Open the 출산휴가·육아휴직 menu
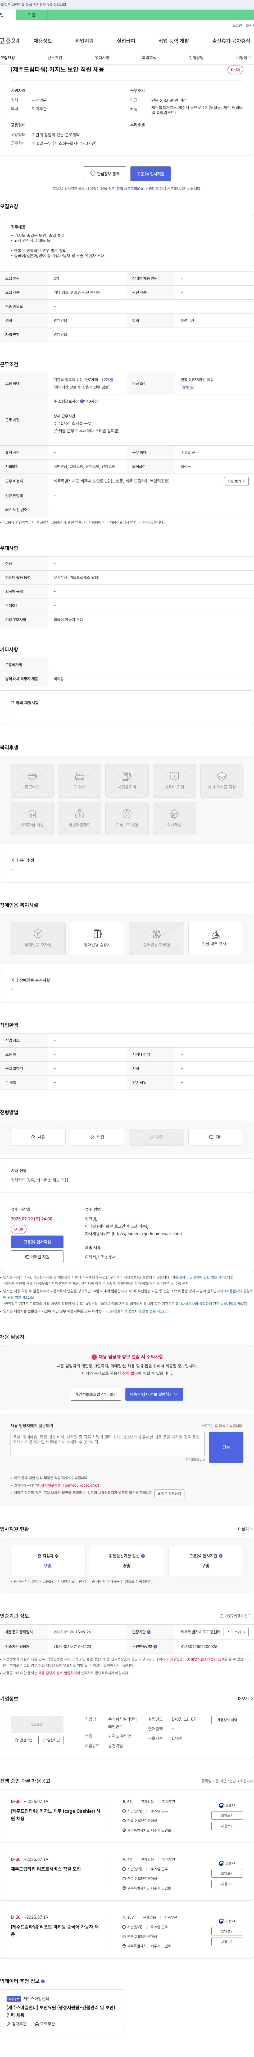Screen dimensions: 254x2057 (231, 41)
